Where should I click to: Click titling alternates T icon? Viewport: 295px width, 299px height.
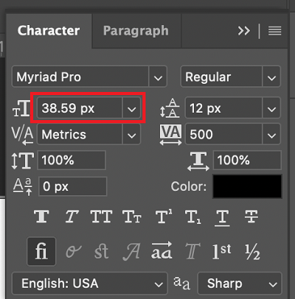pyautogui.click(x=192, y=251)
